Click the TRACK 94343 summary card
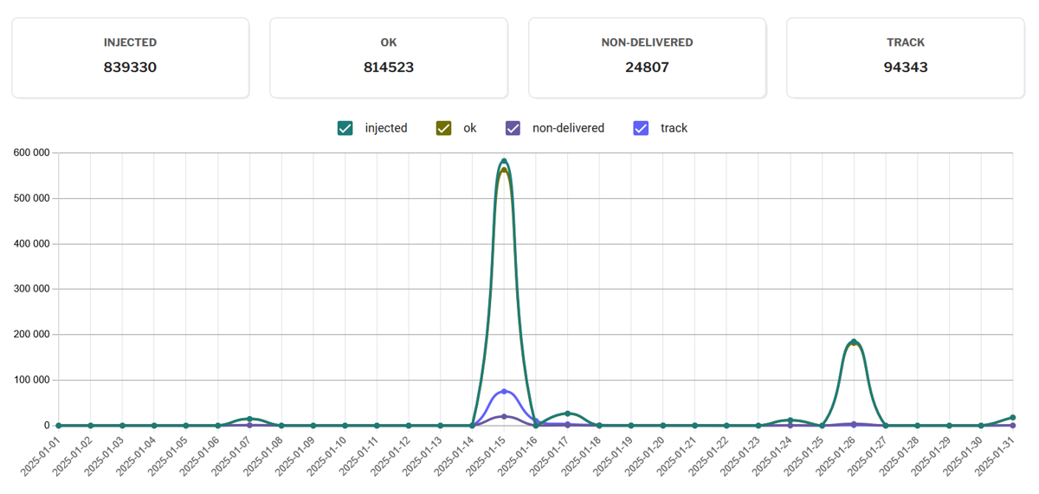 coord(905,58)
